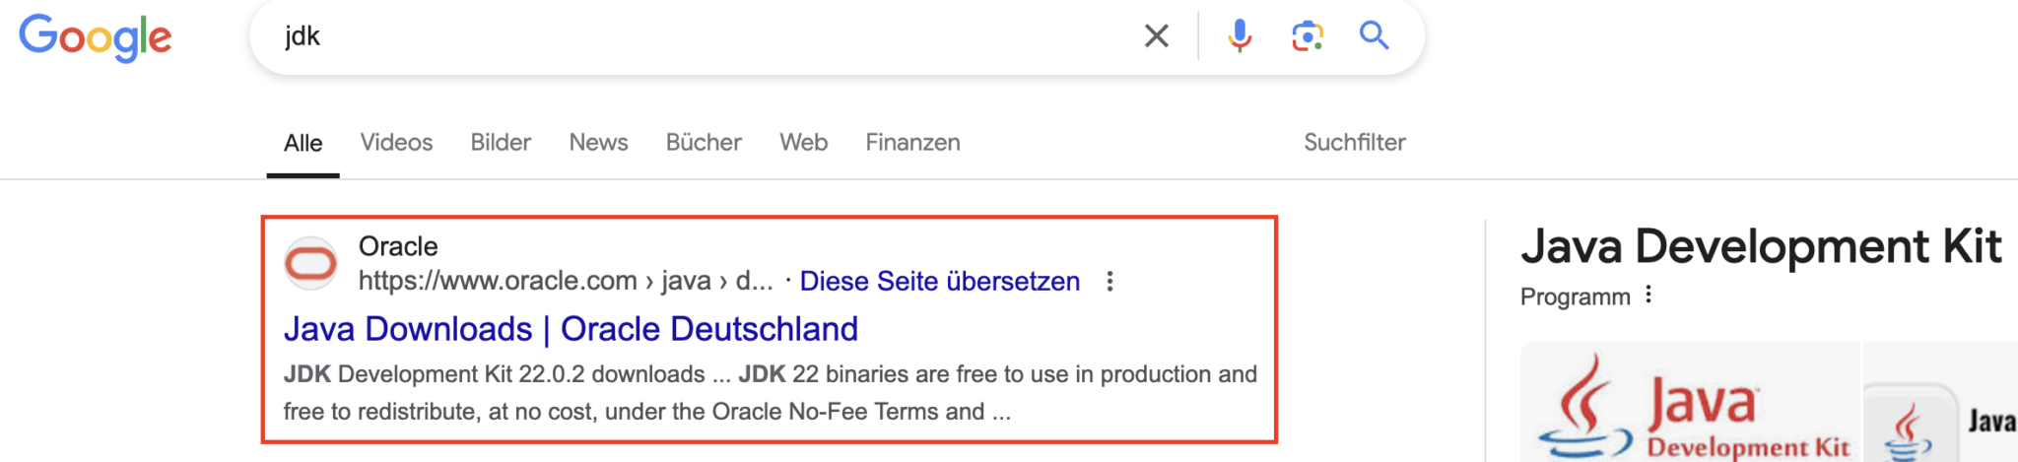Screen dimensions: 2018x462
Task: Go to Google home via the logo
Action: point(96,37)
